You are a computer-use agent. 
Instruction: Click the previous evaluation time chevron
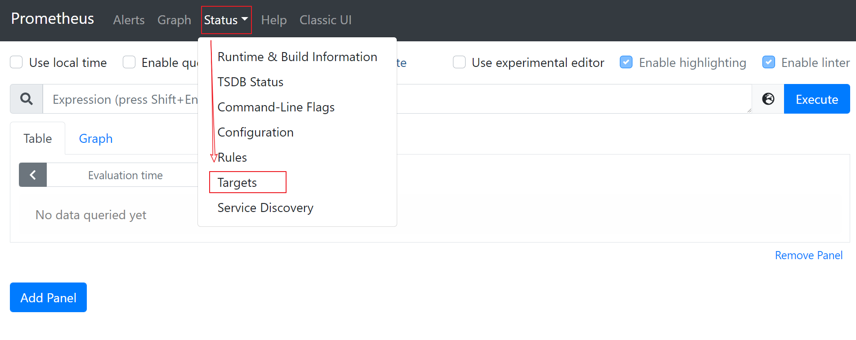(x=33, y=175)
